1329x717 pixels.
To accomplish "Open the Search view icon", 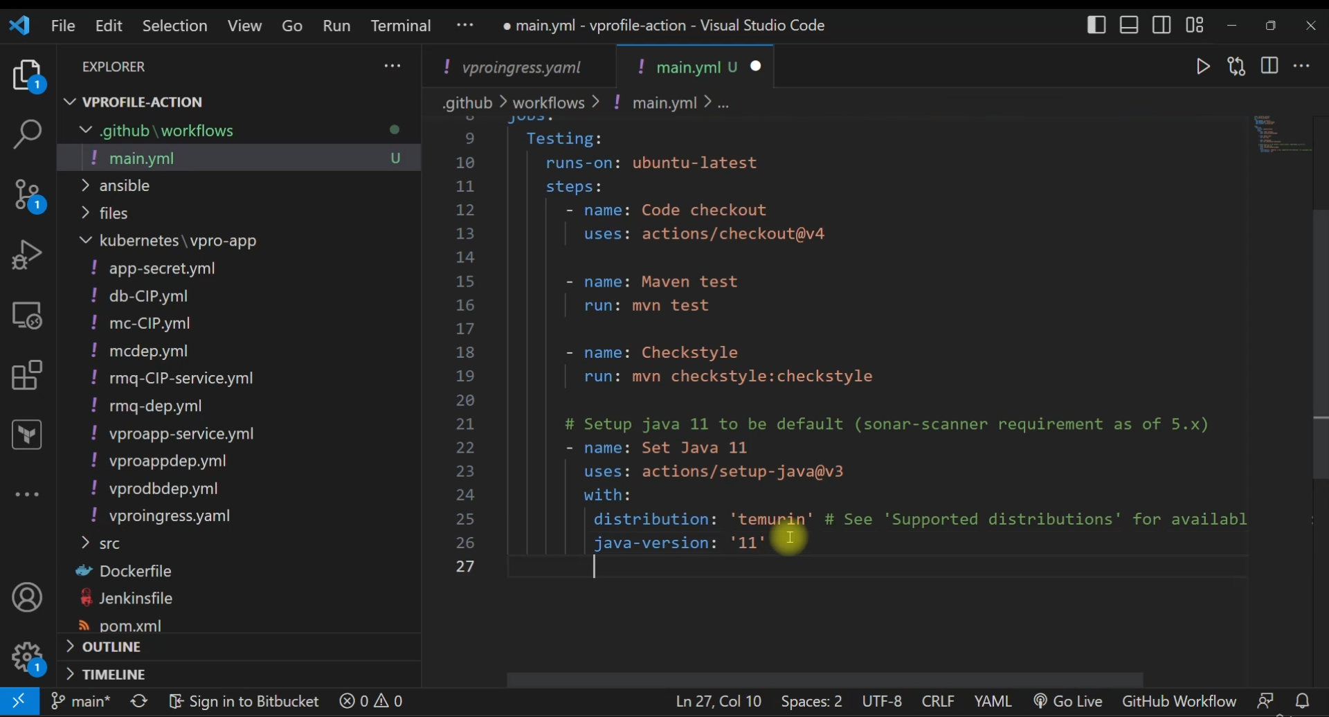I will point(28,134).
